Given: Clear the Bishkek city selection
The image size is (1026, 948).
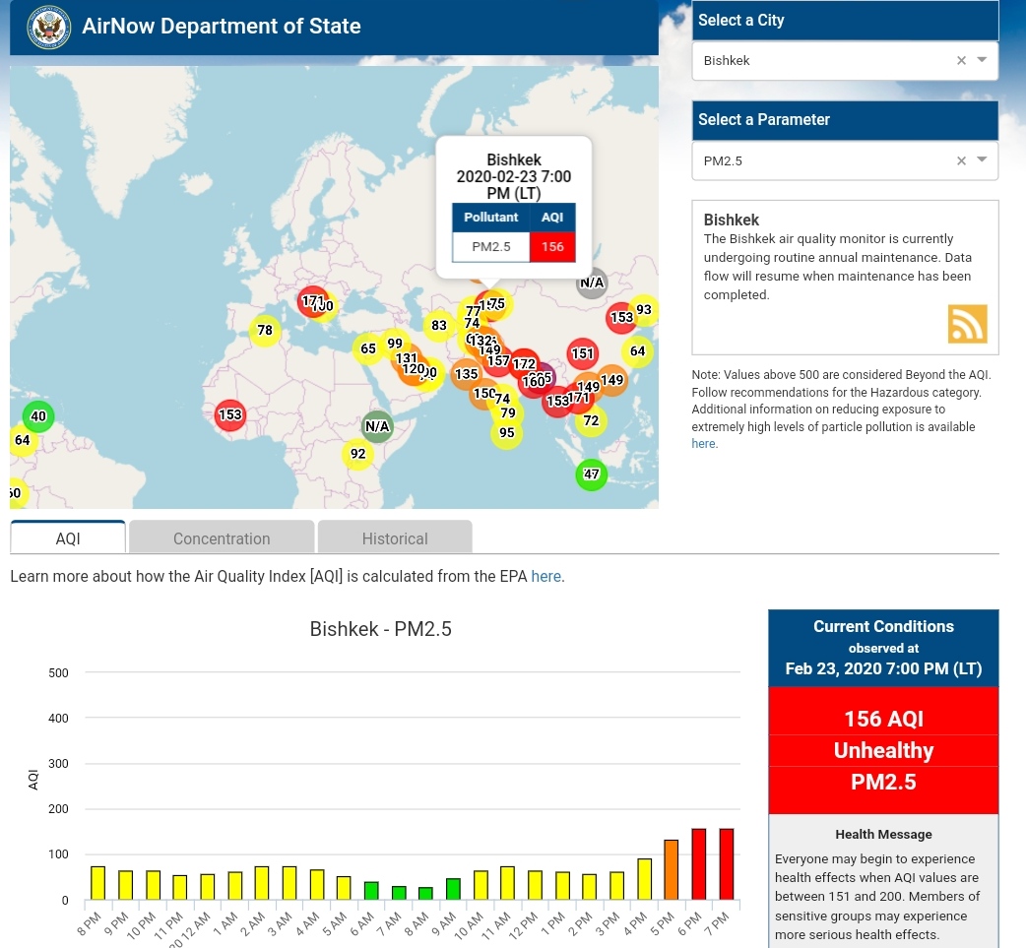Looking at the screenshot, I should point(961,61).
